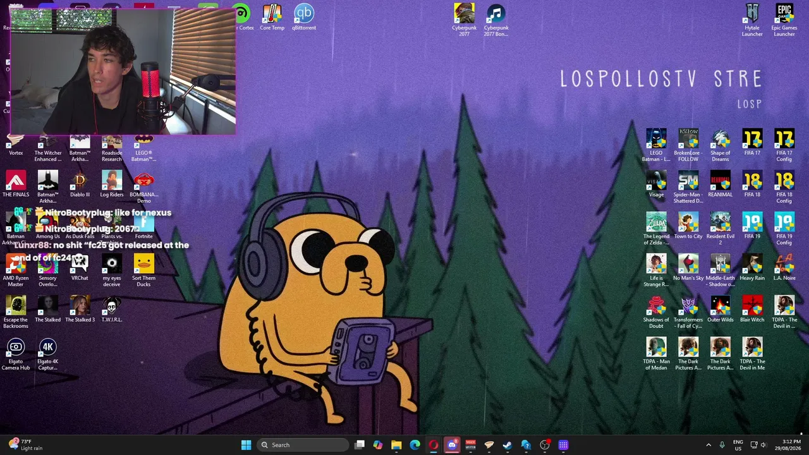Image resolution: width=809 pixels, height=455 pixels.
Task: Click the FIFA 19 Config icon
Action: pos(784,229)
